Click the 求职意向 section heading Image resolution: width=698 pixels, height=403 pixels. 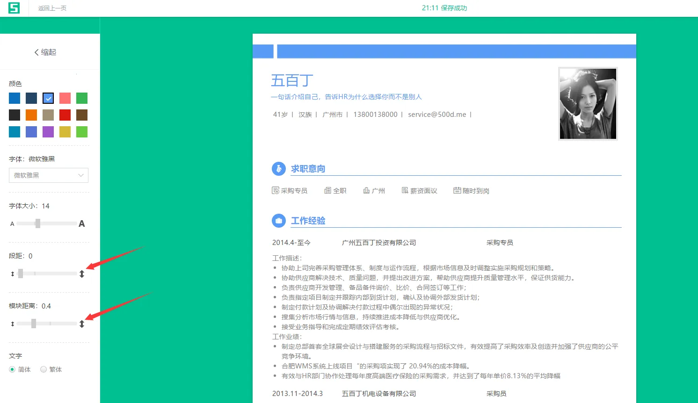point(308,169)
